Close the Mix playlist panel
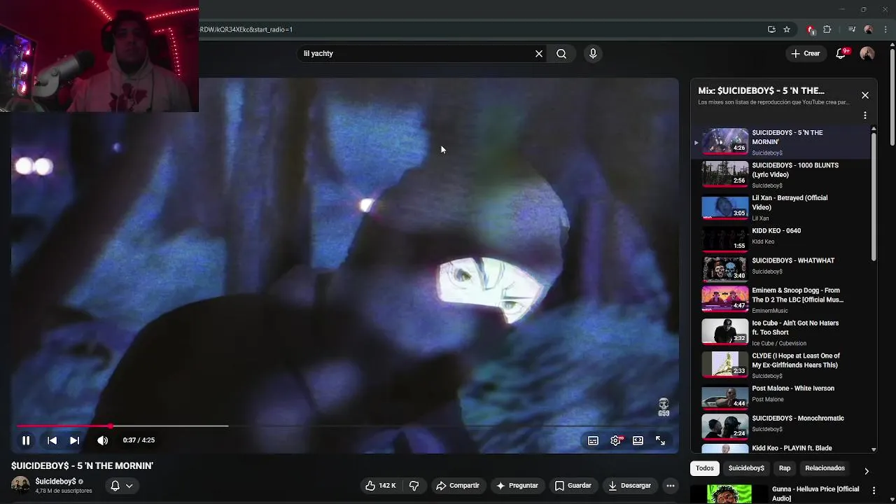Viewport: 896px width, 504px height. point(865,95)
